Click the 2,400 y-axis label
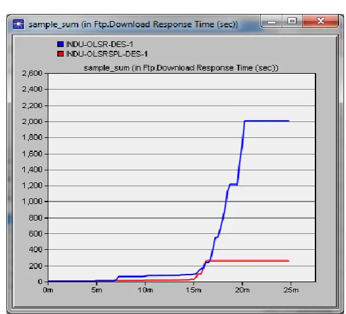 [32, 89]
